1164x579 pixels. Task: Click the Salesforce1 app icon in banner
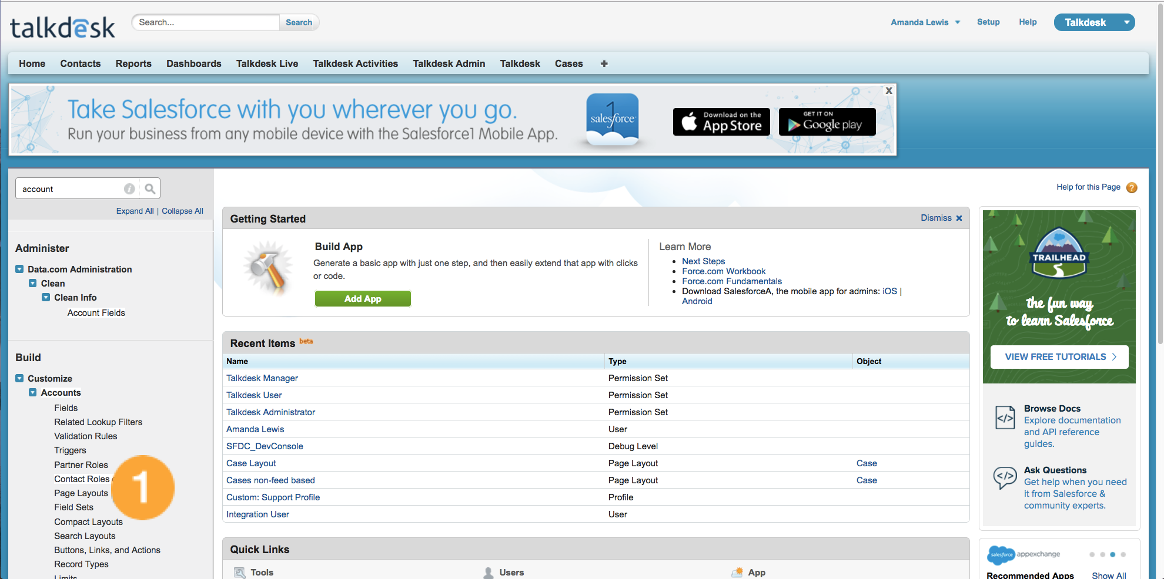coord(613,119)
